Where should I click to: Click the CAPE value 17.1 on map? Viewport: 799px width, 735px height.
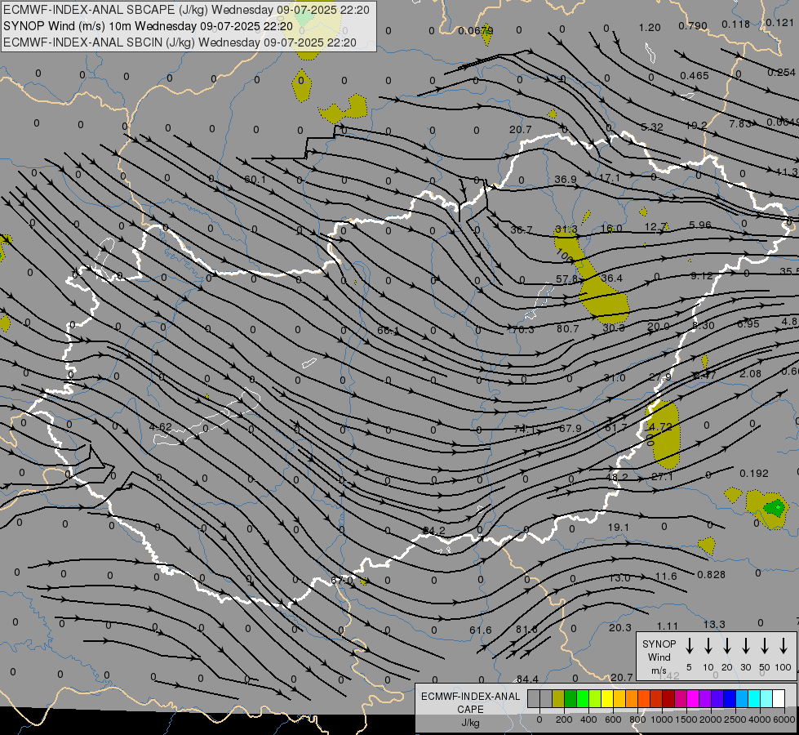tap(610, 178)
